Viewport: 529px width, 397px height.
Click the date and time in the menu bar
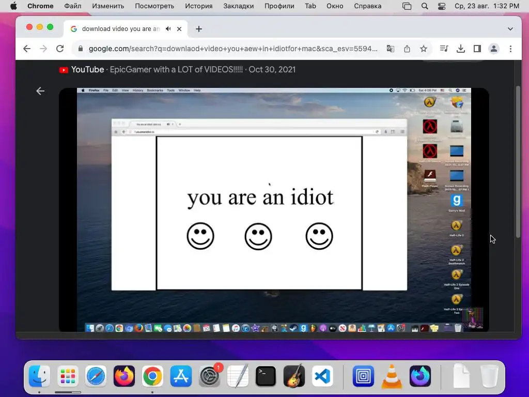pos(487,6)
